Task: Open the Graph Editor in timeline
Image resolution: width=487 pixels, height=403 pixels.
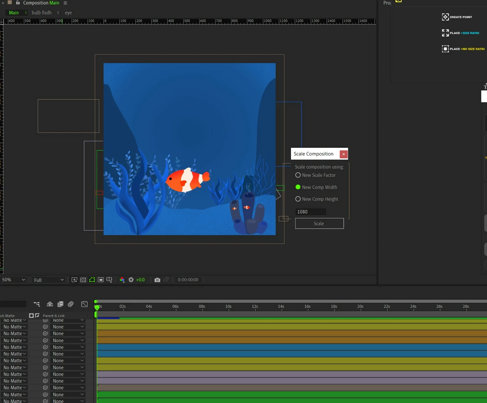Action: click(84, 304)
